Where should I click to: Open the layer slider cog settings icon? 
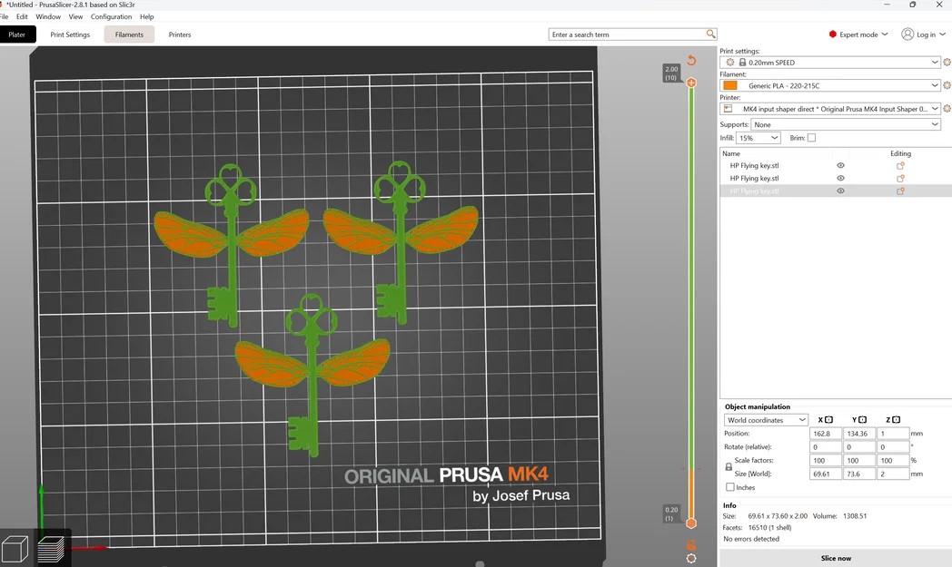pos(691,559)
